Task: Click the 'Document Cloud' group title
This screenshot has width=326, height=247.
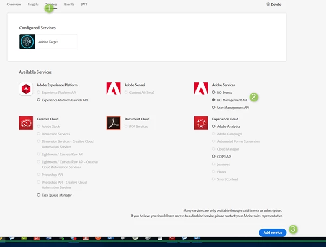Action: coord(137,119)
